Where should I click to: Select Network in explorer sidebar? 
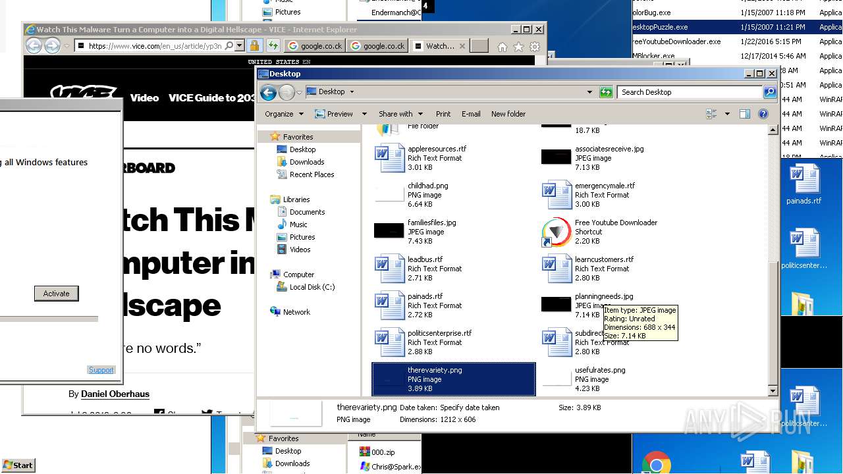point(296,312)
